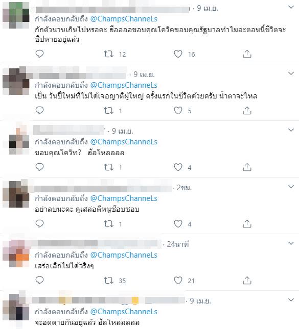This screenshot has height=329, width=299.
Task: Expand options chevron on the 24นาที tweet
Action: 291,243
